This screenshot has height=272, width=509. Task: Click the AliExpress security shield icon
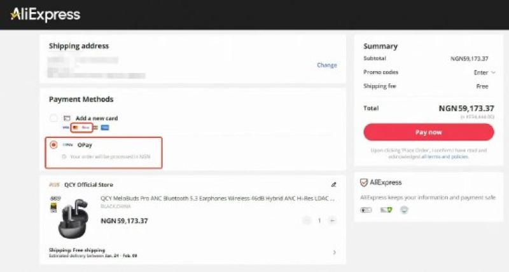[x=364, y=182]
